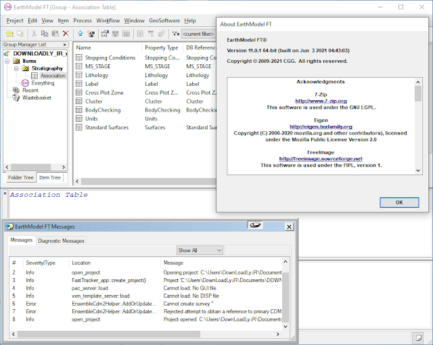Click the red X delete icon
433x345 pixels.
66,34
